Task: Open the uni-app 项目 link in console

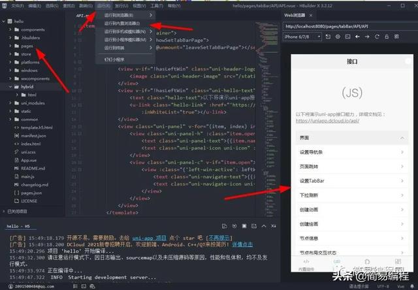Action: coord(150,238)
